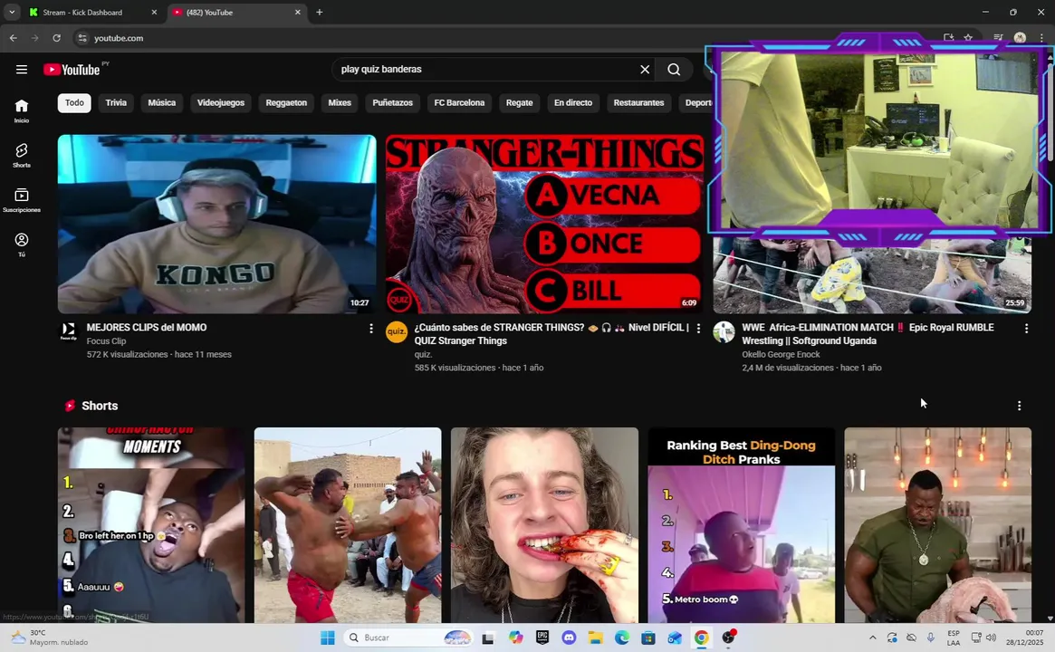Select the Mixes filter chip
The width and height of the screenshot is (1055, 652).
340,103
